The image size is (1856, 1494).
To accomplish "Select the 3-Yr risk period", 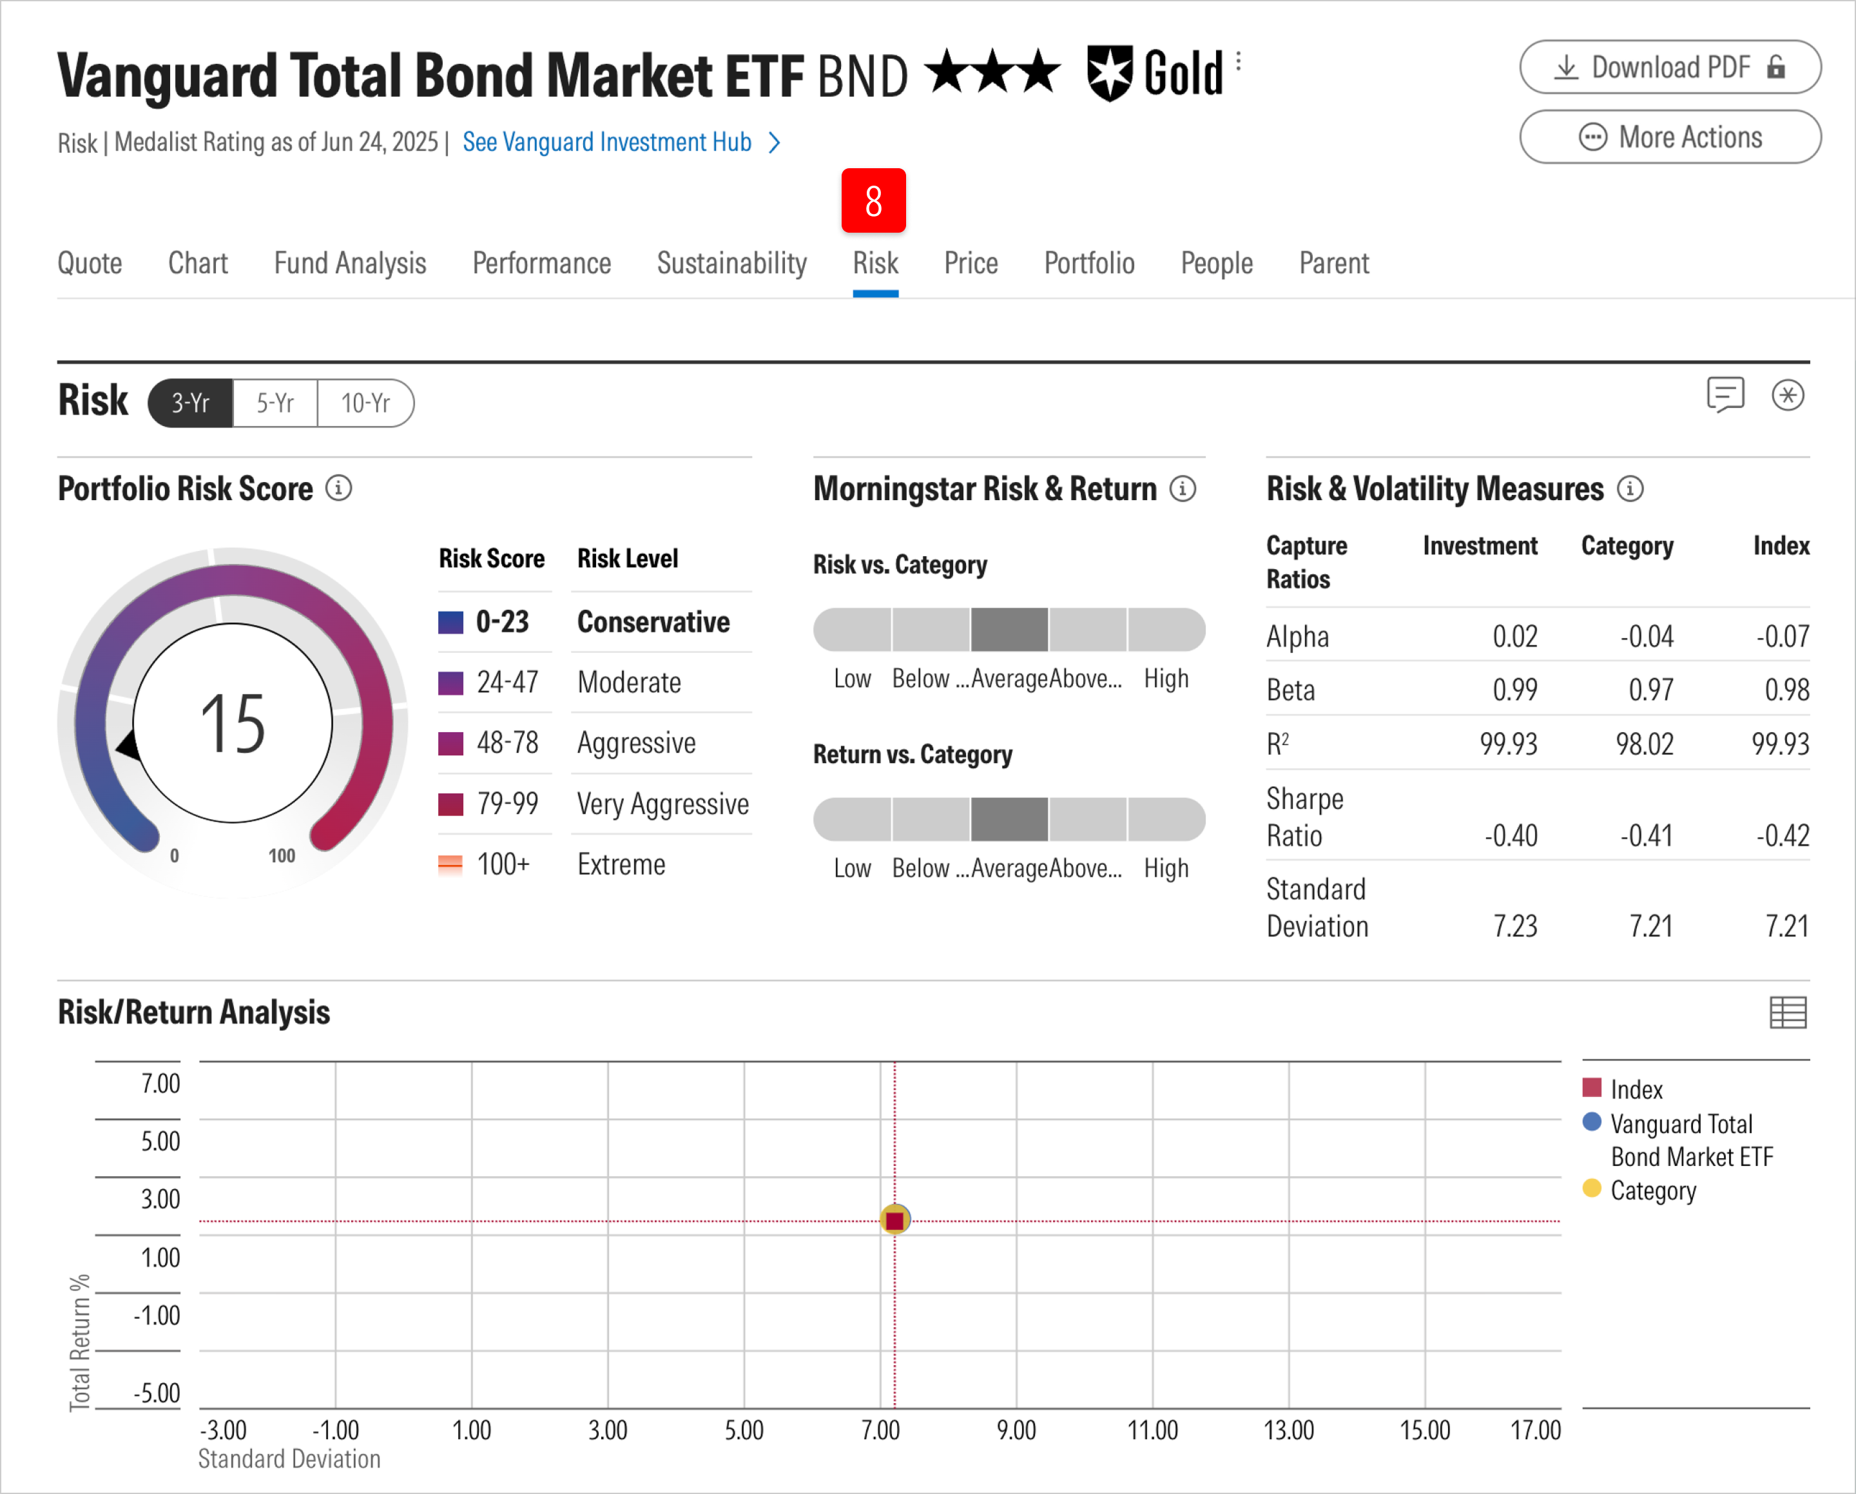I will 190,403.
